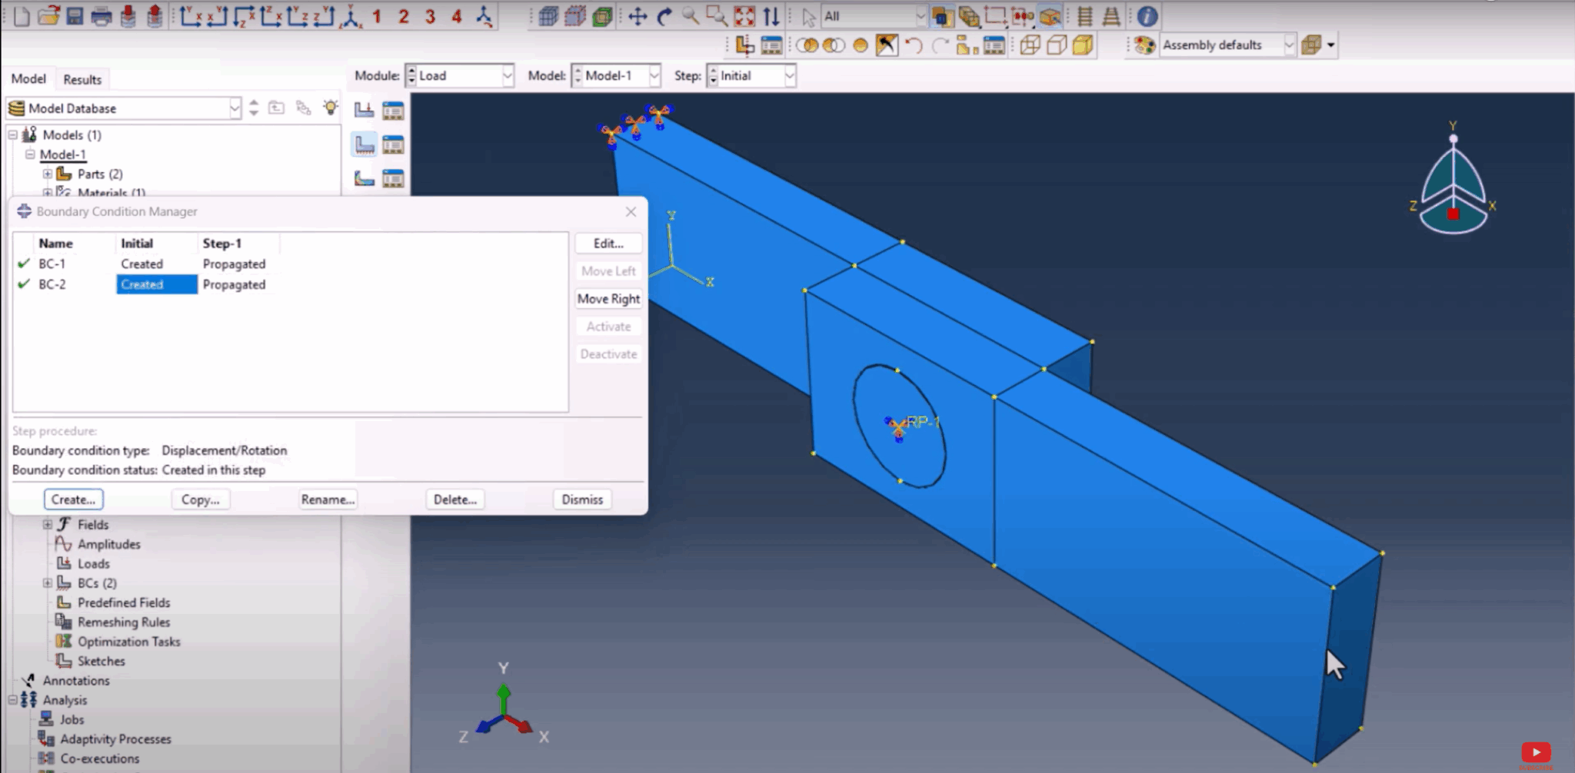Screen dimensions: 1575x773
Task: Activate the Pan View tool
Action: click(x=638, y=15)
